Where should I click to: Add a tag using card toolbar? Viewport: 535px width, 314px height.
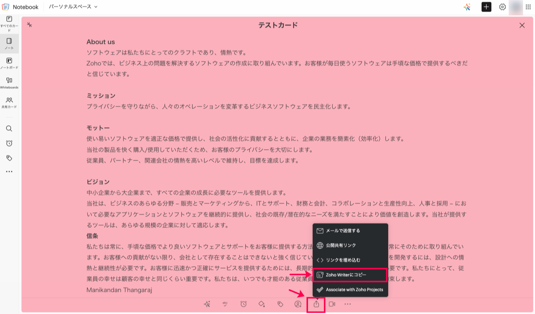pyautogui.click(x=280, y=304)
